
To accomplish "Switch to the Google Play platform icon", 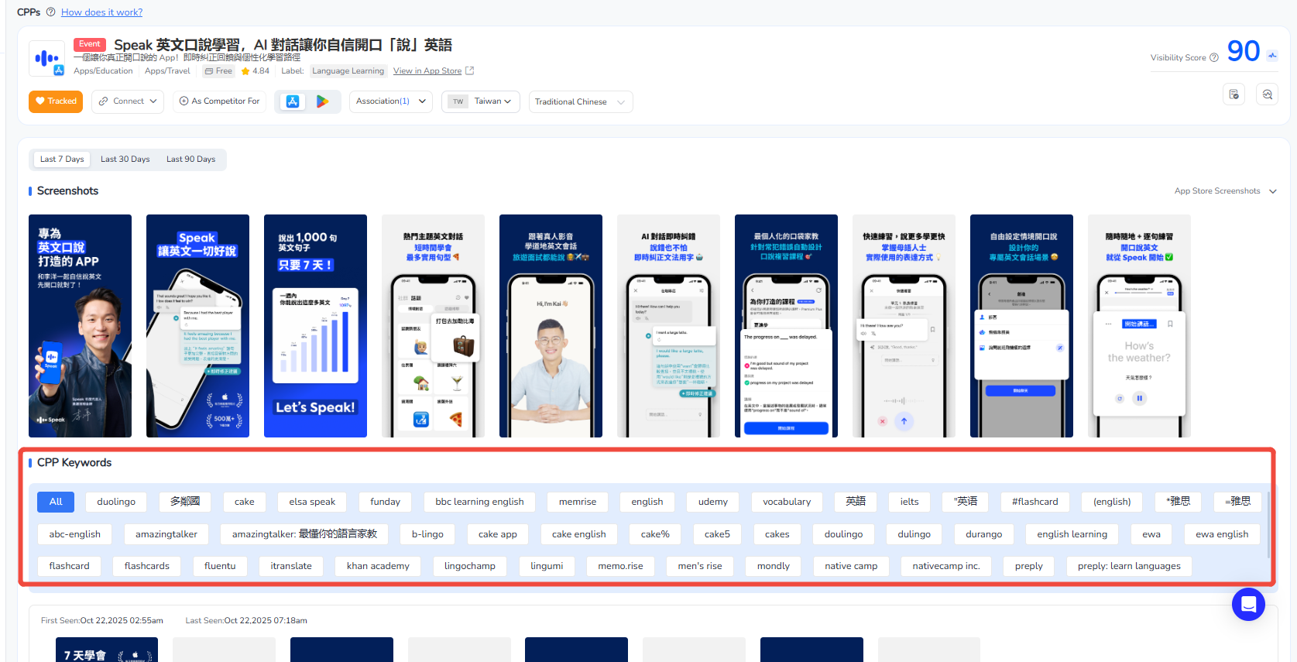I will (x=323, y=101).
